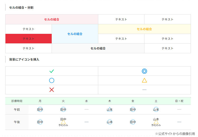This screenshot has width=198, height=137.
Task: Click the 田中 circle icon for 月 午前
Action: point(40,110)
